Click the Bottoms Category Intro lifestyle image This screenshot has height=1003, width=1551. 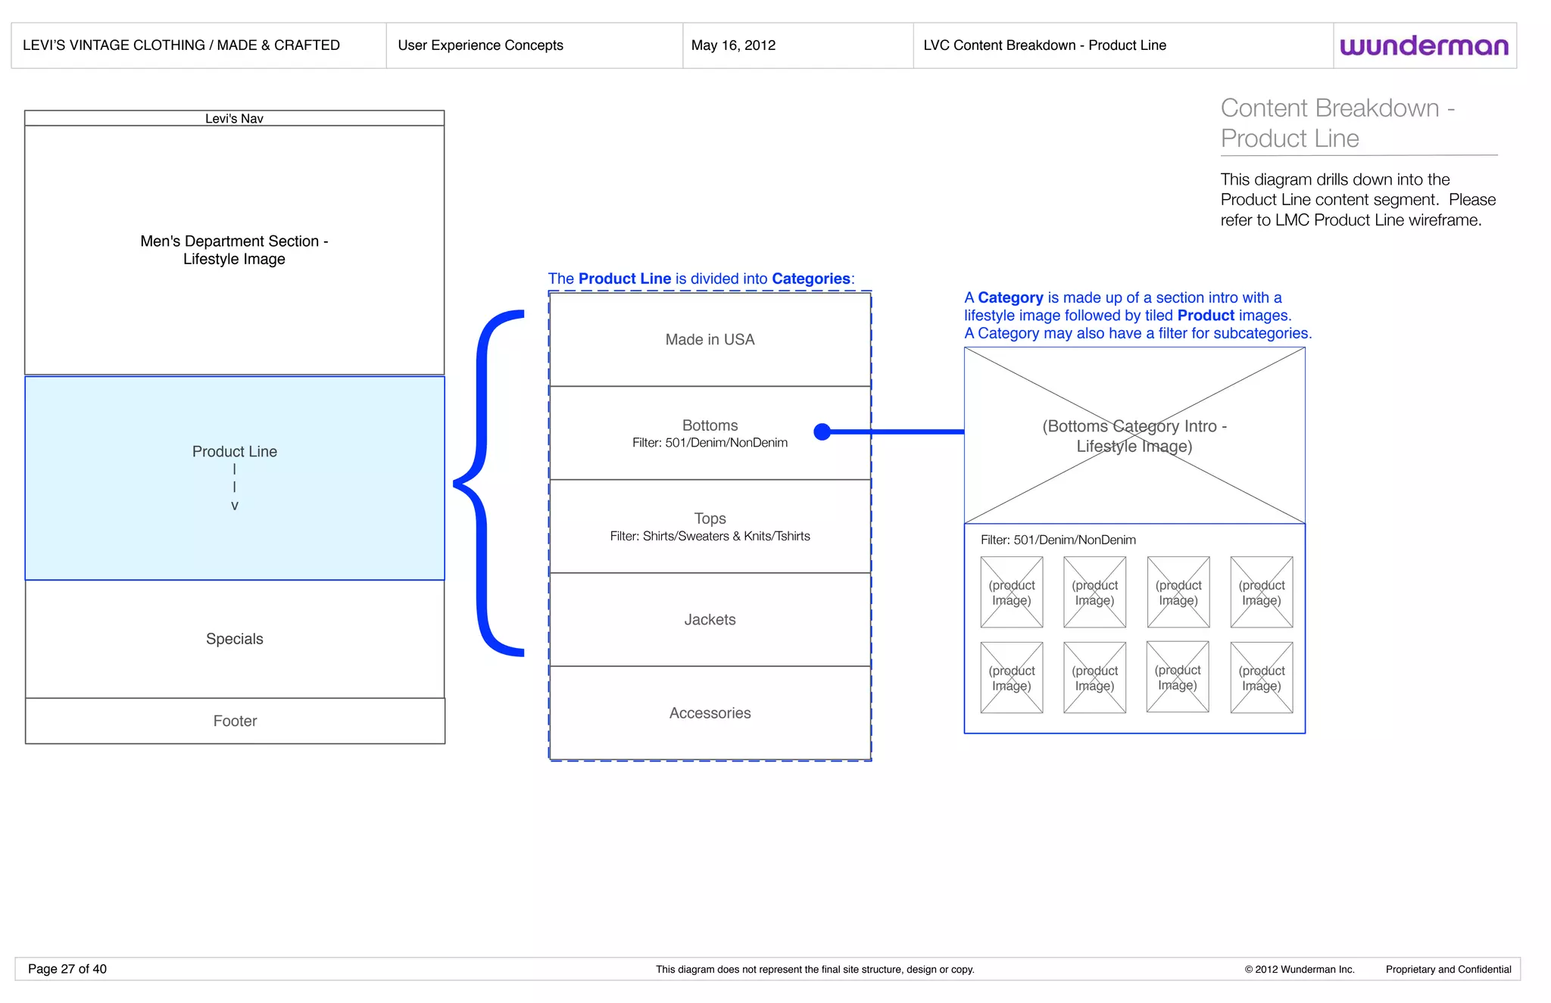(x=1134, y=435)
